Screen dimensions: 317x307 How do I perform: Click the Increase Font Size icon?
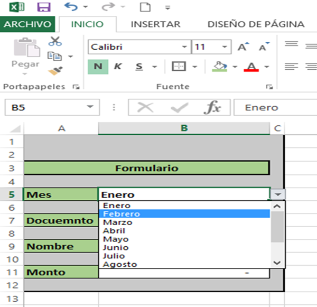click(x=243, y=47)
